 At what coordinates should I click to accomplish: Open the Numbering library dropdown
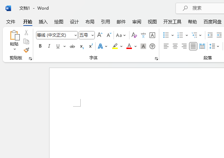coord(187,35)
